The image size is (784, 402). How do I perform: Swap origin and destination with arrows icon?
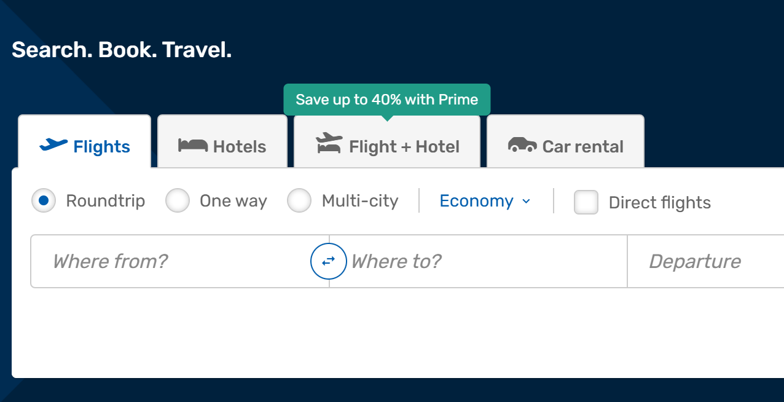(329, 261)
